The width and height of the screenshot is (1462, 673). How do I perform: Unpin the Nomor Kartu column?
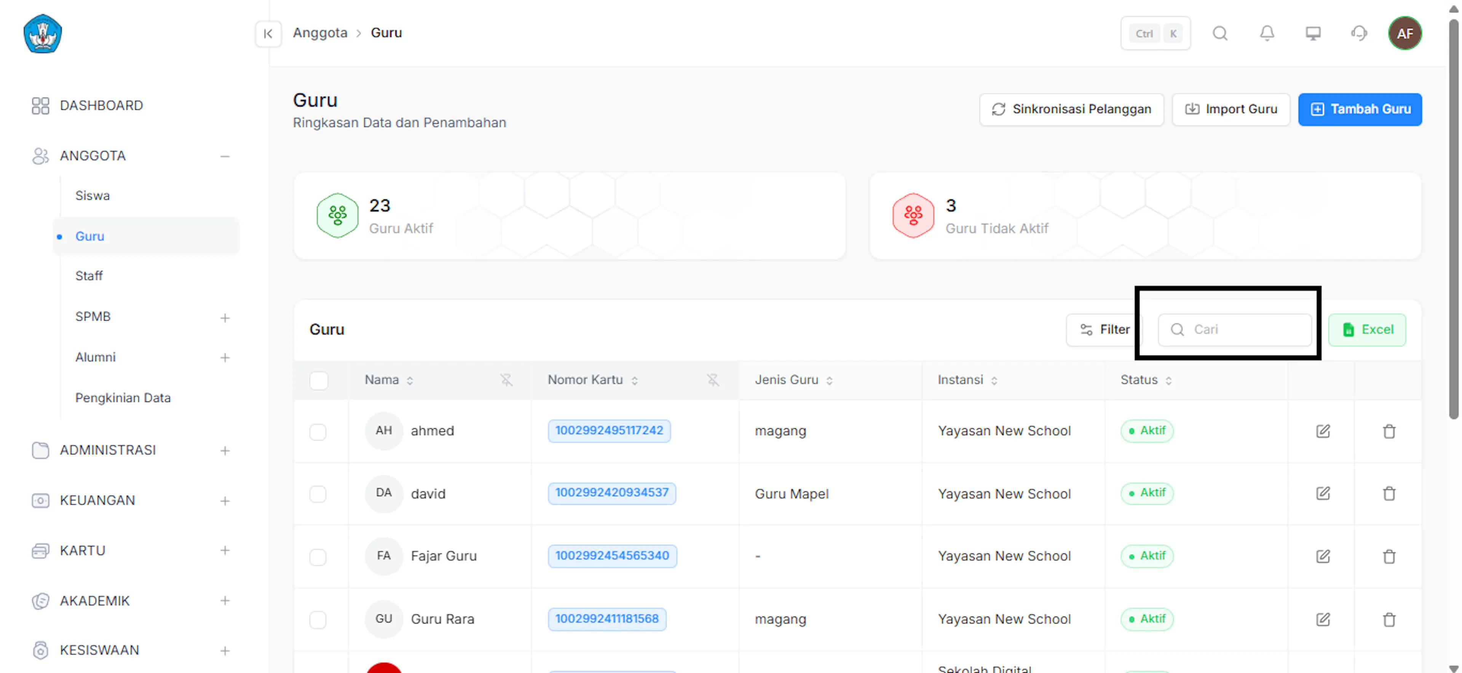[x=713, y=380]
